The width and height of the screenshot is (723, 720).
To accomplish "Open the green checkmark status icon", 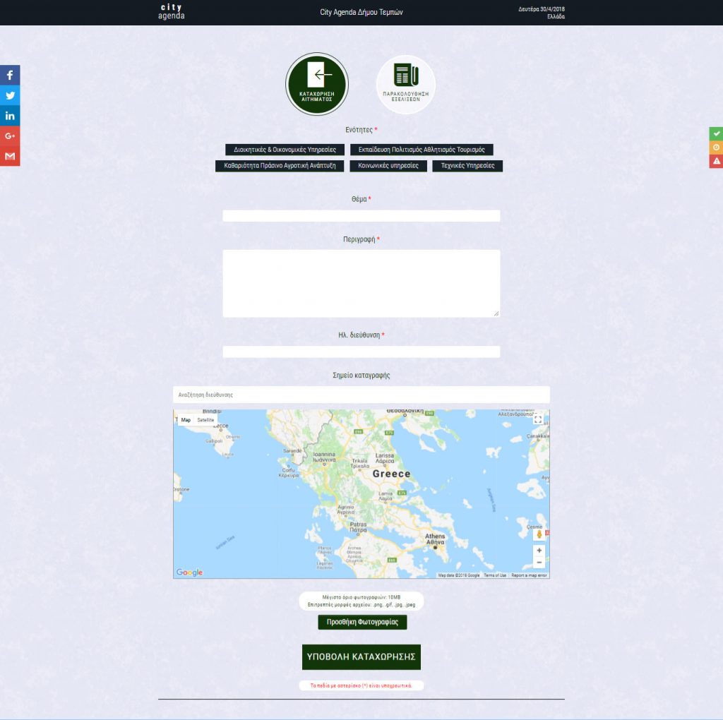I will pos(716,133).
